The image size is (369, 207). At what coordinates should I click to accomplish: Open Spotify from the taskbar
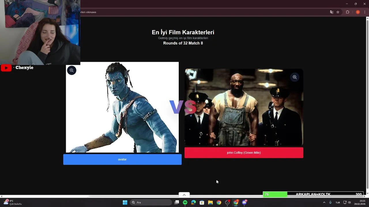pos(185,202)
